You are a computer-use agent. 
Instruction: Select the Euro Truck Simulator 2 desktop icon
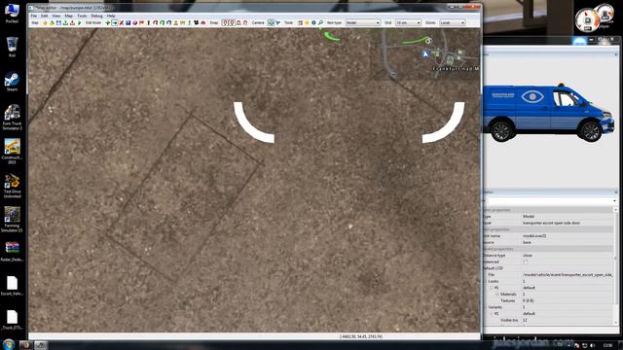tap(12, 118)
